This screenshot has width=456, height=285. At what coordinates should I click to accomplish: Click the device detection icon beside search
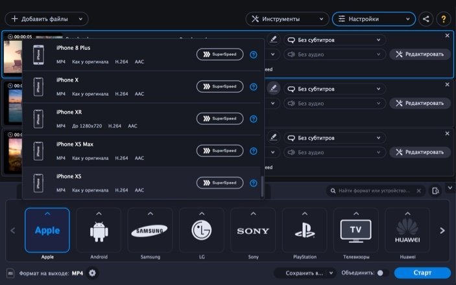point(436,191)
